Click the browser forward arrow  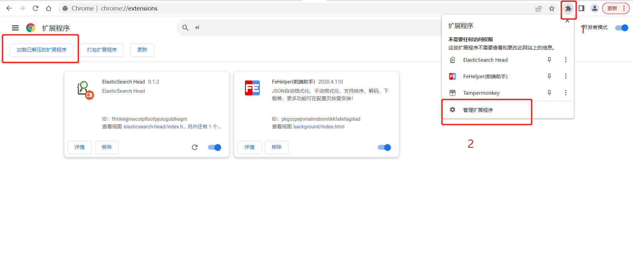coord(22,8)
